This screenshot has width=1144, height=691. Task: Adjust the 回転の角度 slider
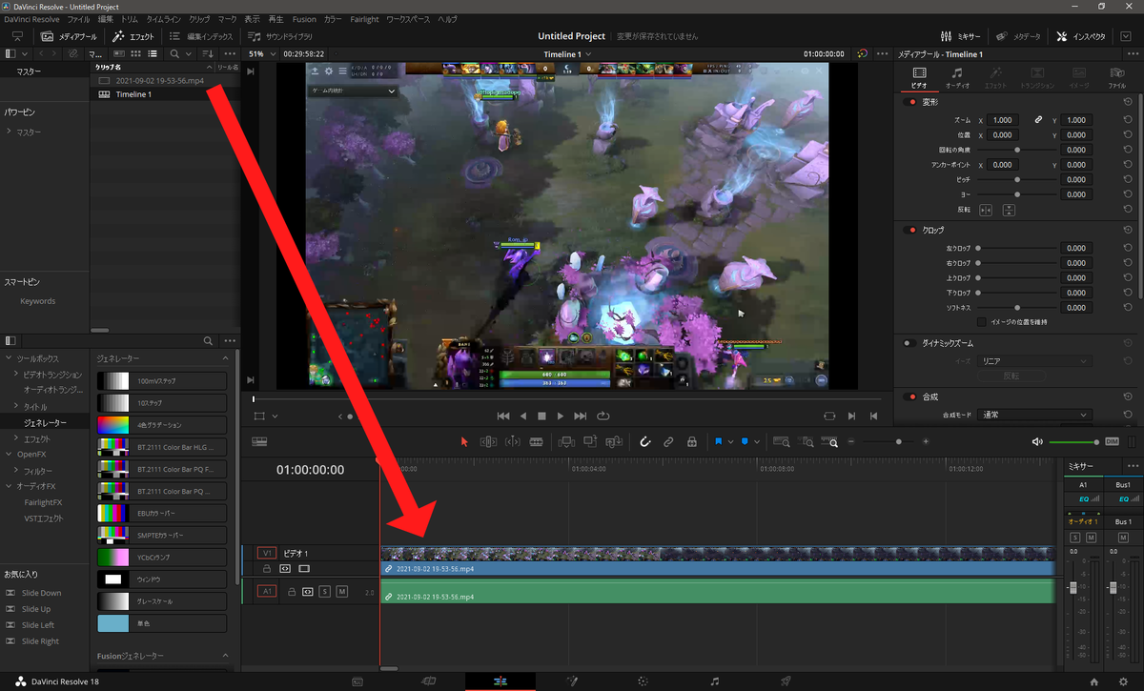tap(1017, 150)
